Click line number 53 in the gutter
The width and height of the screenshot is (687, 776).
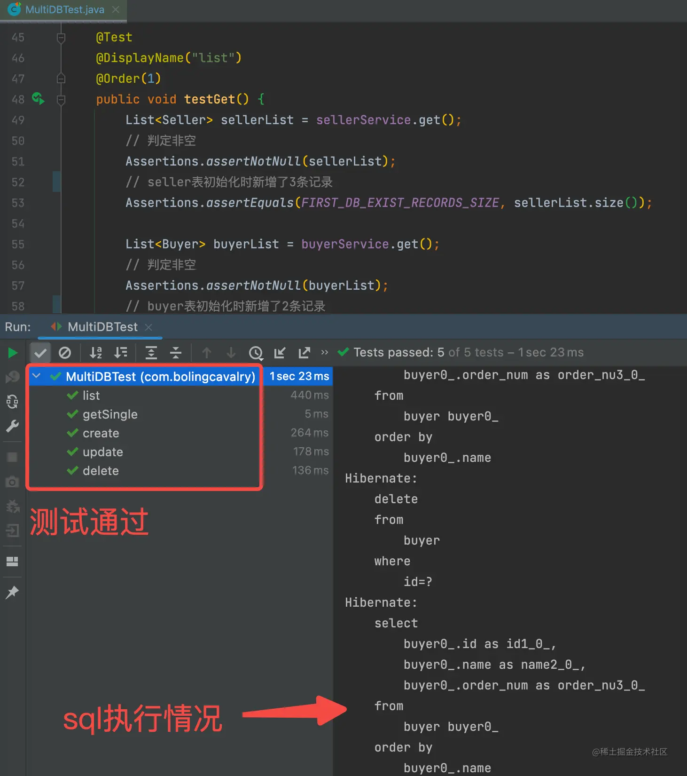[18, 203]
